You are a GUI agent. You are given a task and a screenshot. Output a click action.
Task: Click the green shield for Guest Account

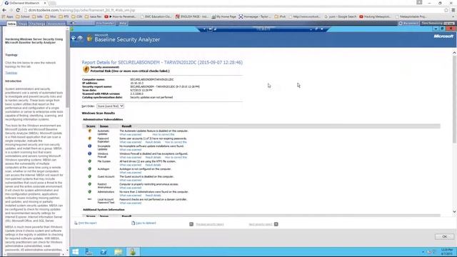coord(90,176)
